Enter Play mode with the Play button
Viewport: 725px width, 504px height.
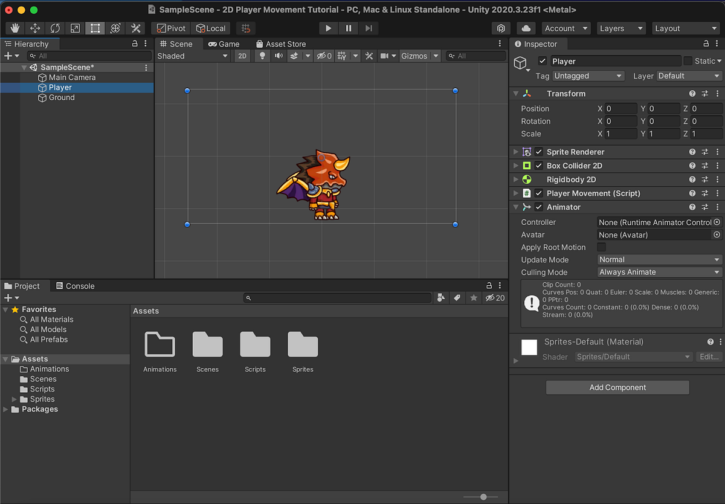[x=328, y=28]
